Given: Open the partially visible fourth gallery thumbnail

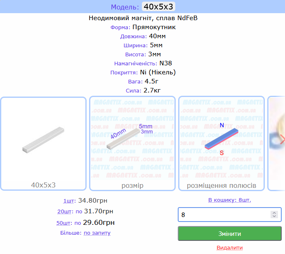Looking at the screenshot, I should (x=276, y=143).
